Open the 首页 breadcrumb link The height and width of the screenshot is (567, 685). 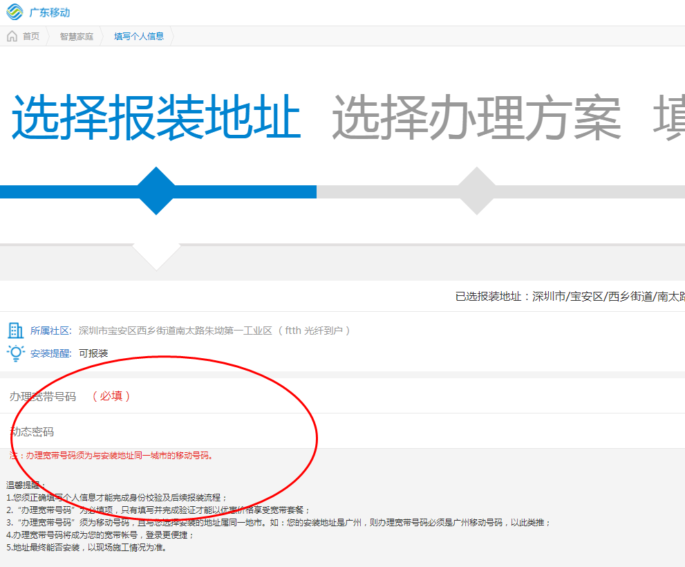point(31,36)
